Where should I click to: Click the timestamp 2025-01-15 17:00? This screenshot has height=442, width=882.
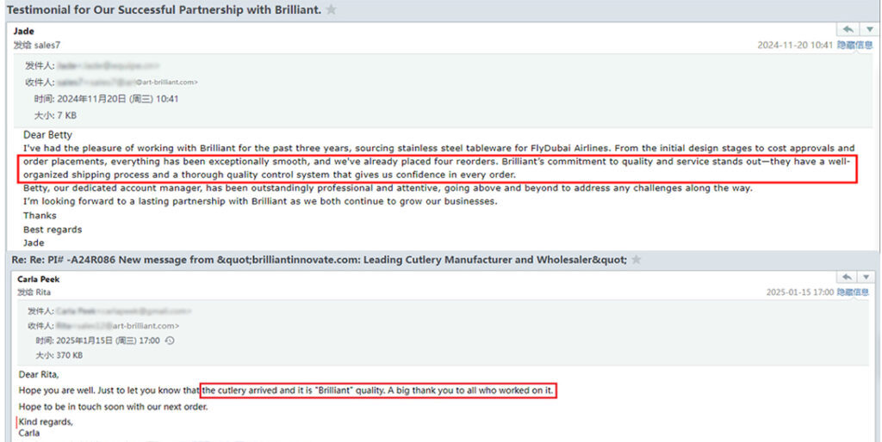coord(800,292)
